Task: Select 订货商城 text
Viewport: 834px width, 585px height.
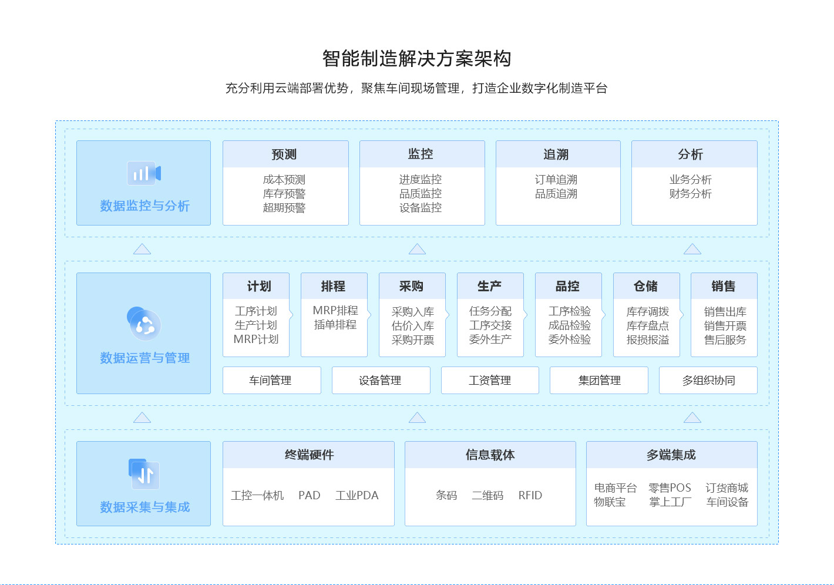Action: pos(727,488)
